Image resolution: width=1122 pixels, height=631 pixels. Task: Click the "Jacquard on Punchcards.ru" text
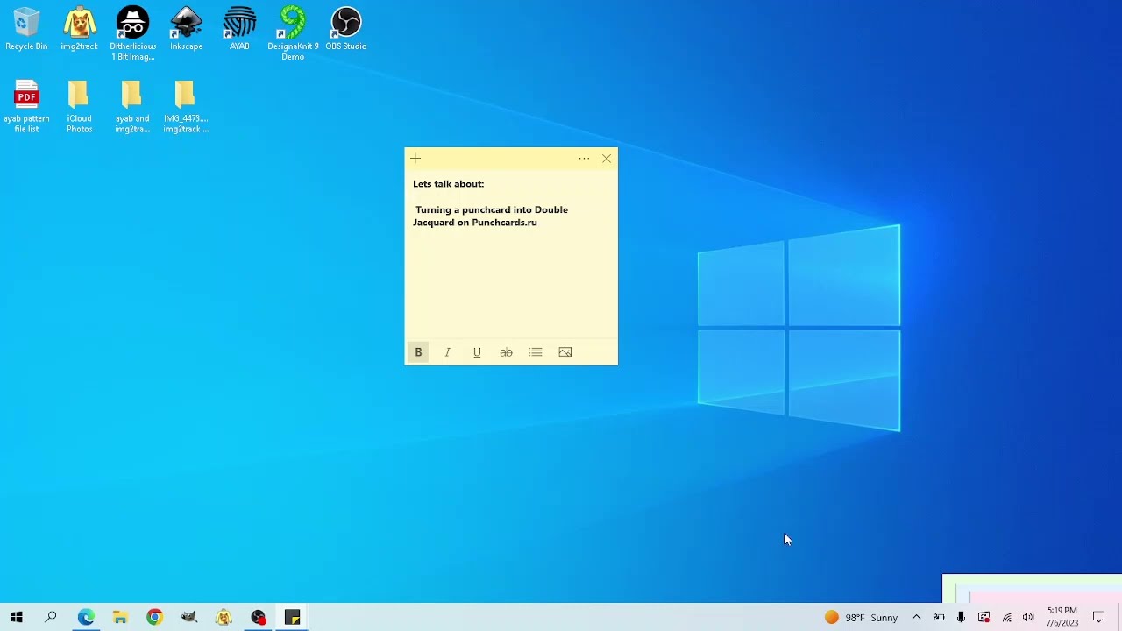click(475, 223)
